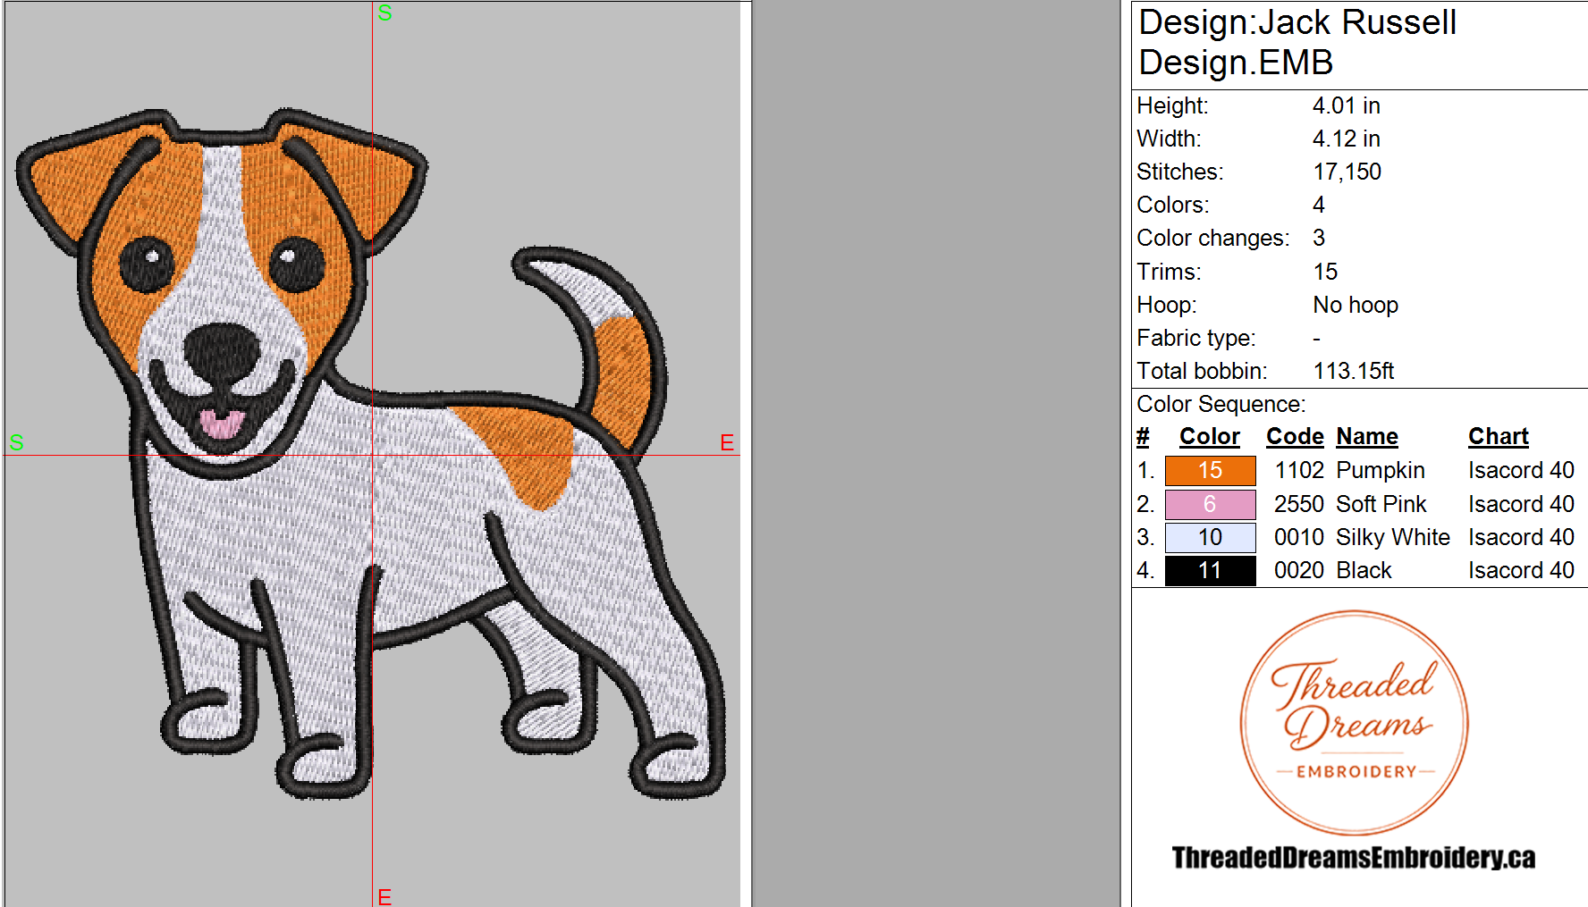
Task: Click the green S start marker at top
Action: tap(384, 13)
